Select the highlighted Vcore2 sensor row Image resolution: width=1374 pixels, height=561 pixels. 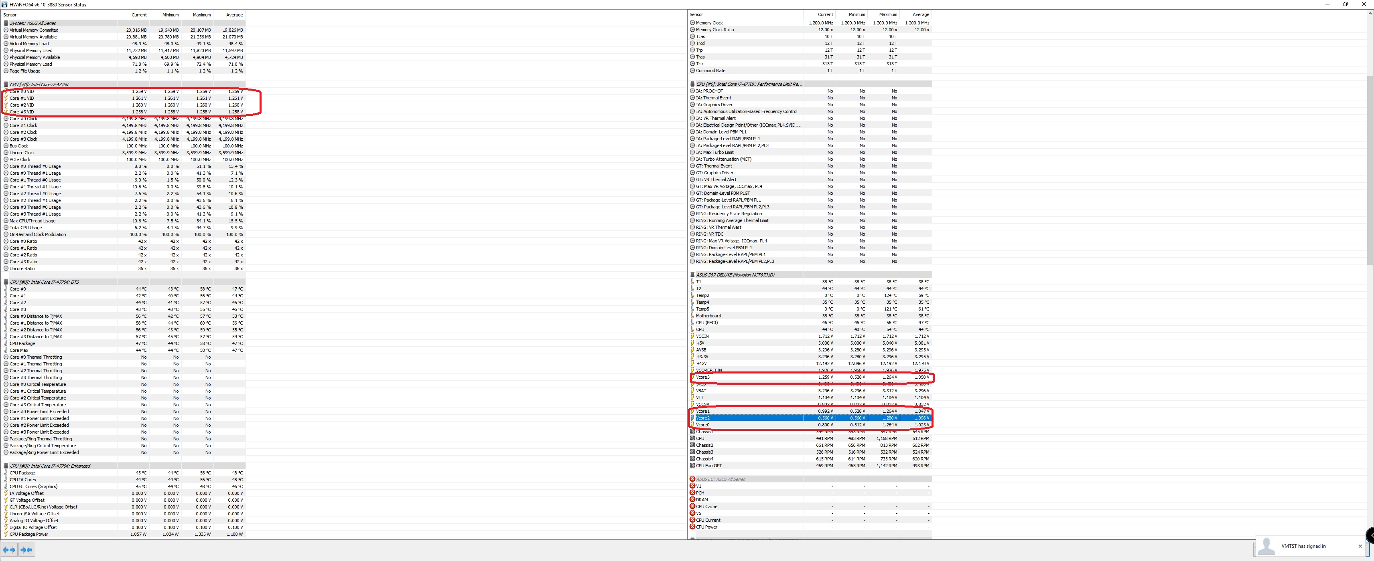click(747, 418)
